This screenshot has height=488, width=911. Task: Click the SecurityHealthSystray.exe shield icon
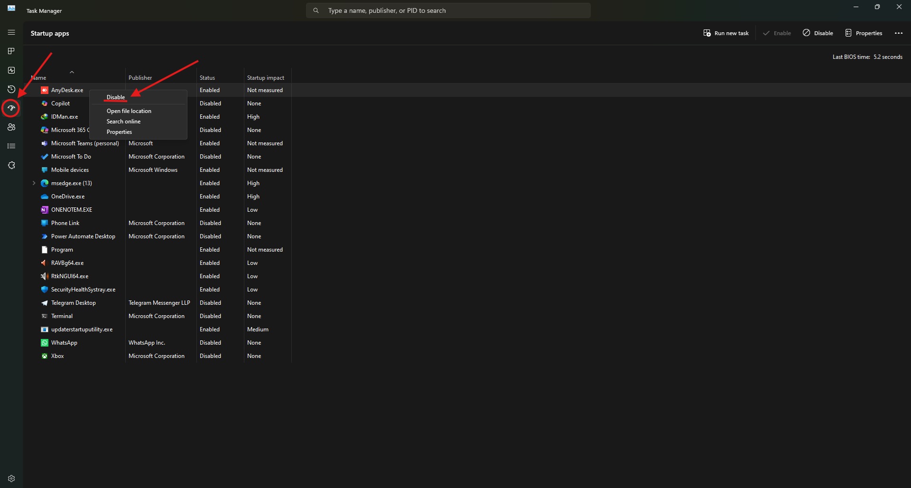pyautogui.click(x=45, y=290)
